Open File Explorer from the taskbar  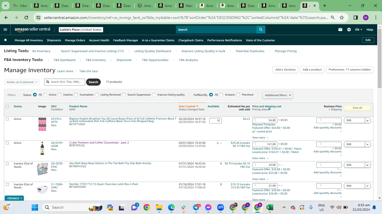(159, 207)
